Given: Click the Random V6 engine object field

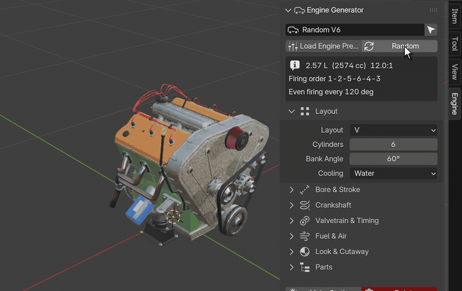Looking at the screenshot, I should 355,29.
